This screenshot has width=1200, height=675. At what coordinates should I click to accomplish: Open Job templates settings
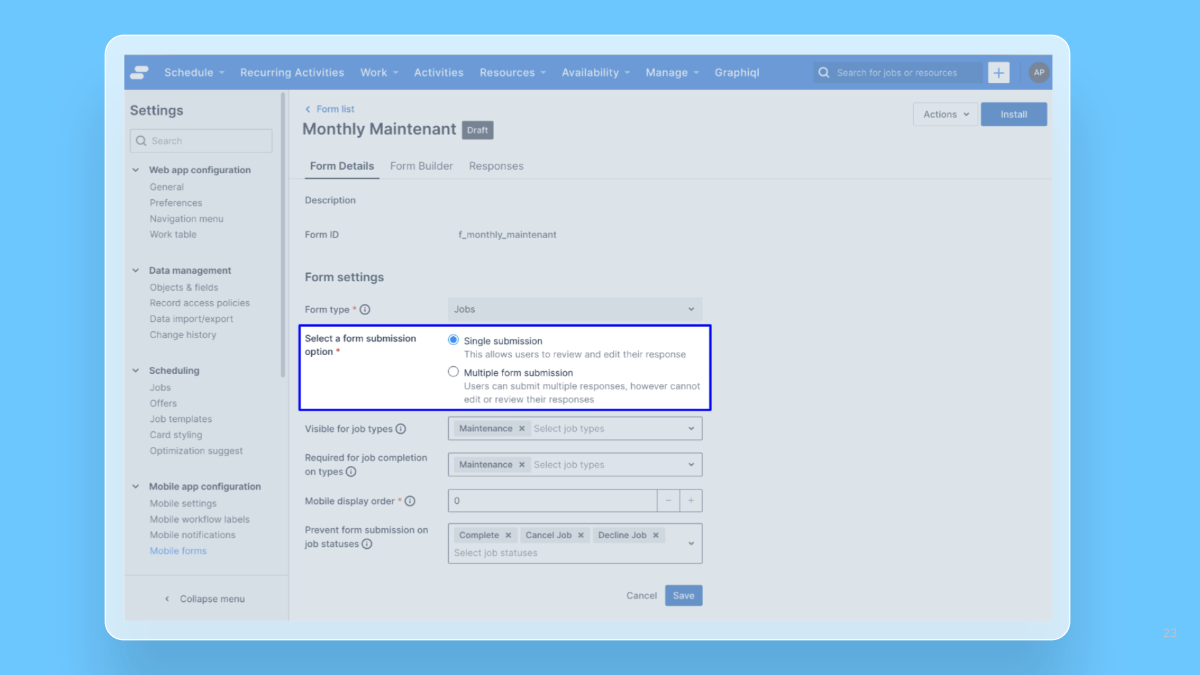click(x=181, y=419)
